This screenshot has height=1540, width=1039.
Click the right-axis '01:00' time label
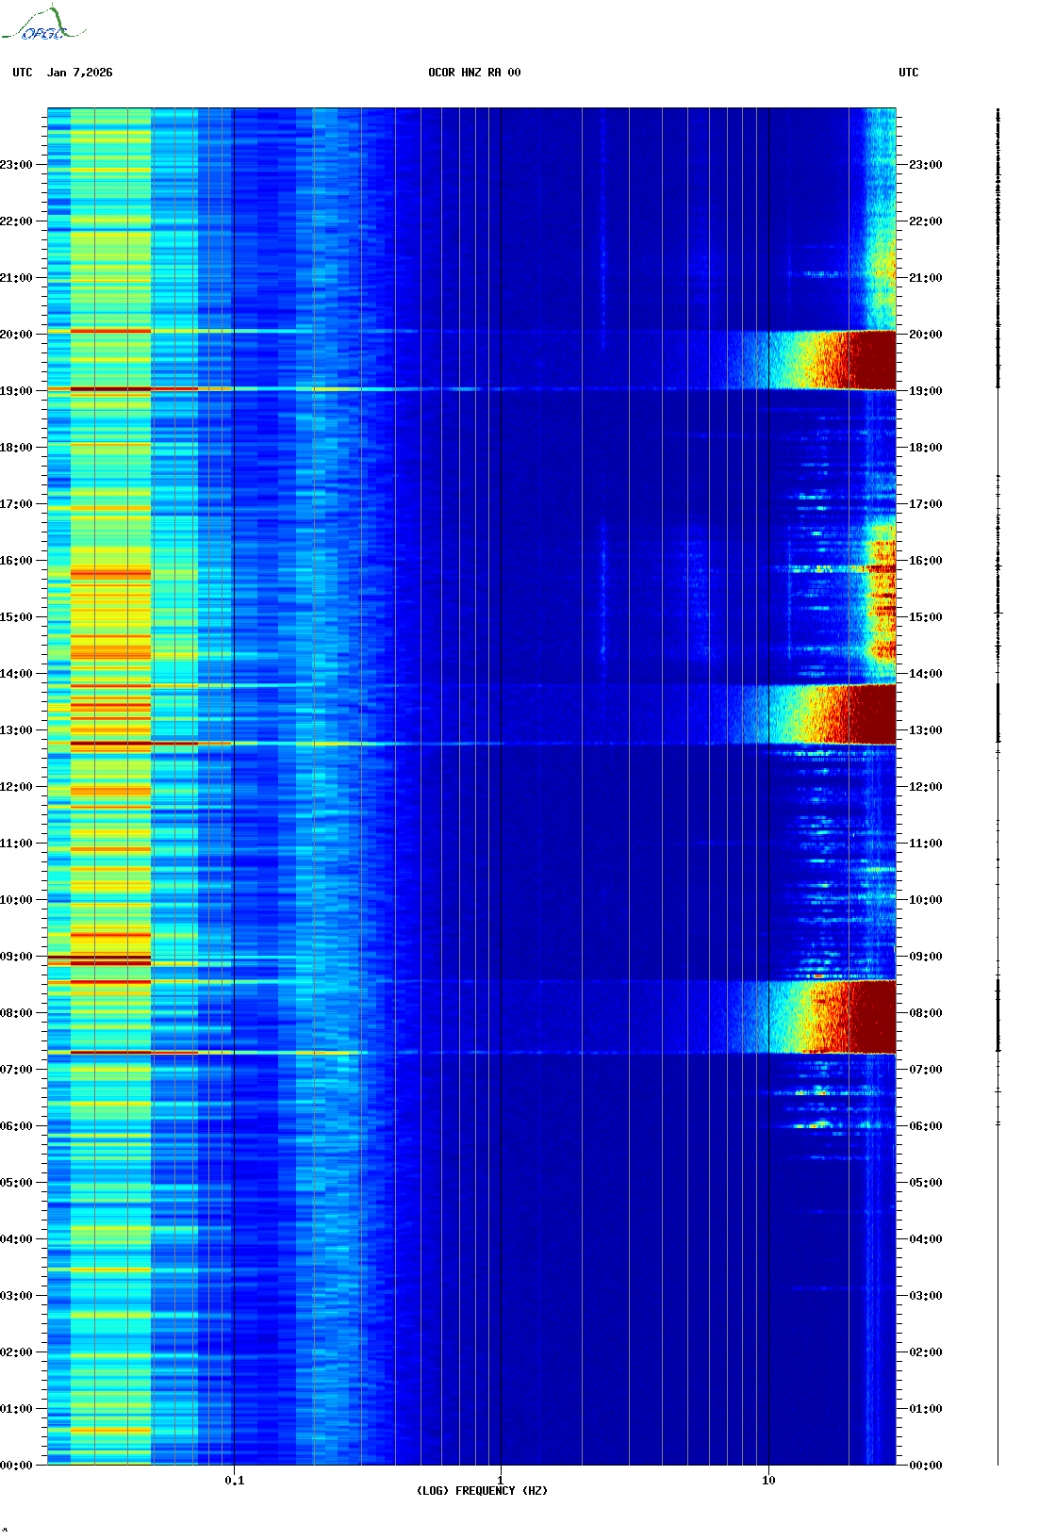point(926,1409)
